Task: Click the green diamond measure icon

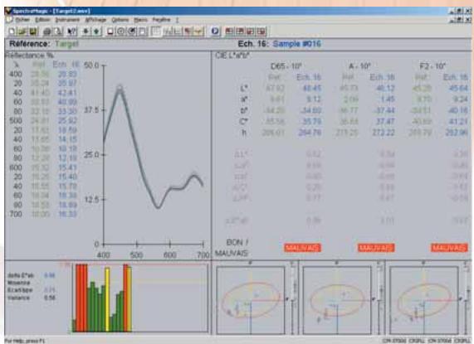Action: click(96, 31)
